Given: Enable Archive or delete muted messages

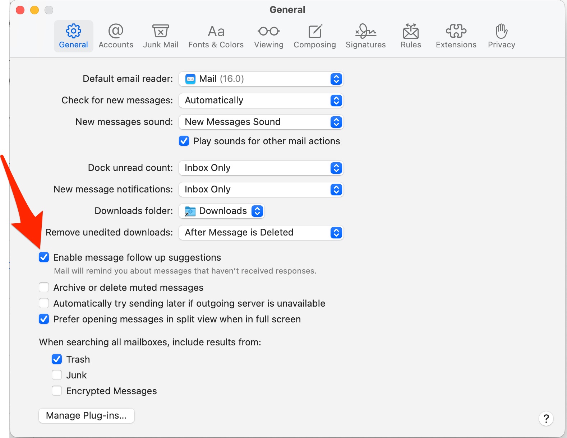Looking at the screenshot, I should click(x=44, y=288).
